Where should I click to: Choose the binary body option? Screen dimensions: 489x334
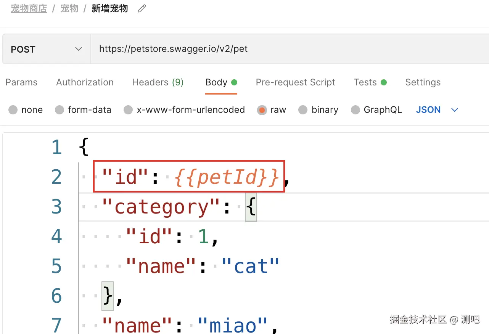303,110
